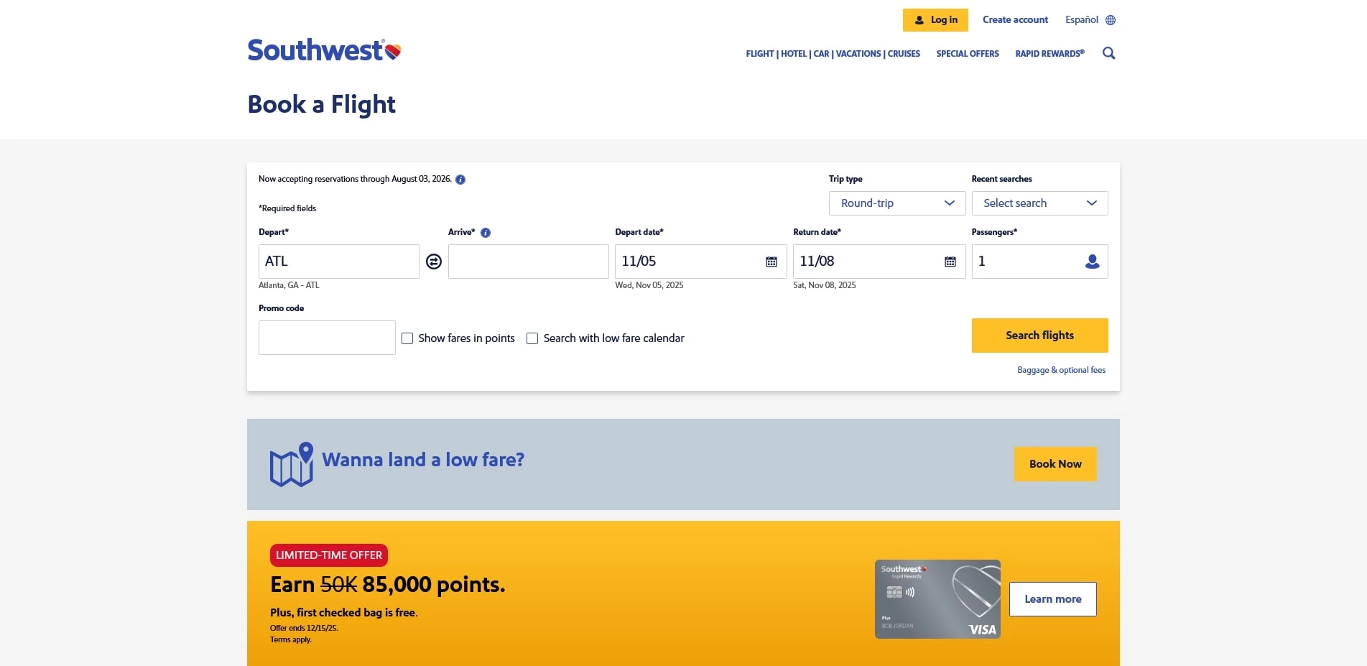The width and height of the screenshot is (1367, 666).
Task: Open the Flight Hotel Car Vacations Cruises menu
Action: [833, 54]
